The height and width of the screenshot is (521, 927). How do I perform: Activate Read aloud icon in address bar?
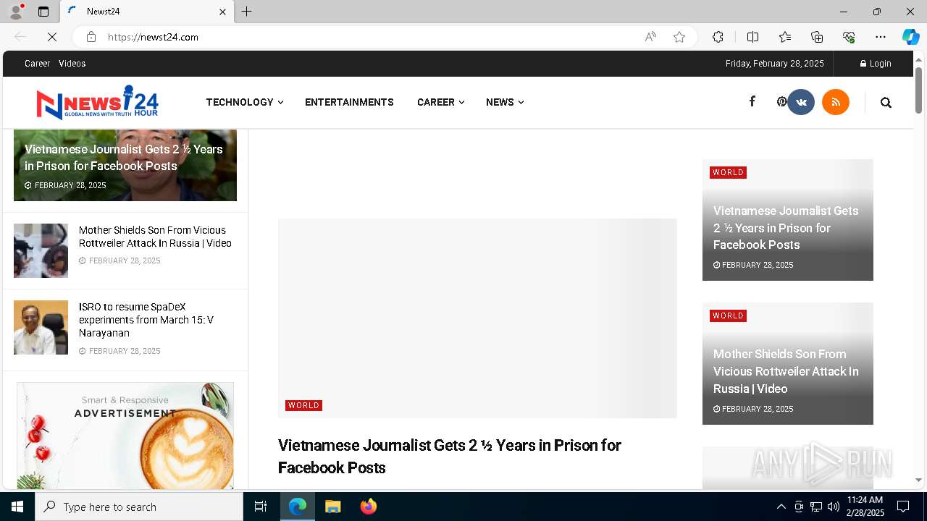[x=650, y=37]
